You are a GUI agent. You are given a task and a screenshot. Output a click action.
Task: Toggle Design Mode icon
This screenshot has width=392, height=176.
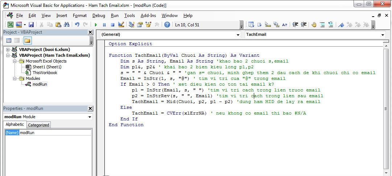[x=121, y=25]
